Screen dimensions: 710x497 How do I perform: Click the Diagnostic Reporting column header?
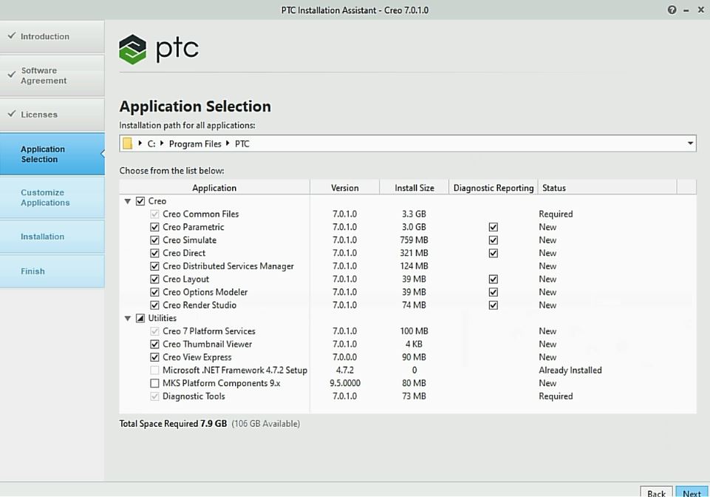click(x=494, y=188)
